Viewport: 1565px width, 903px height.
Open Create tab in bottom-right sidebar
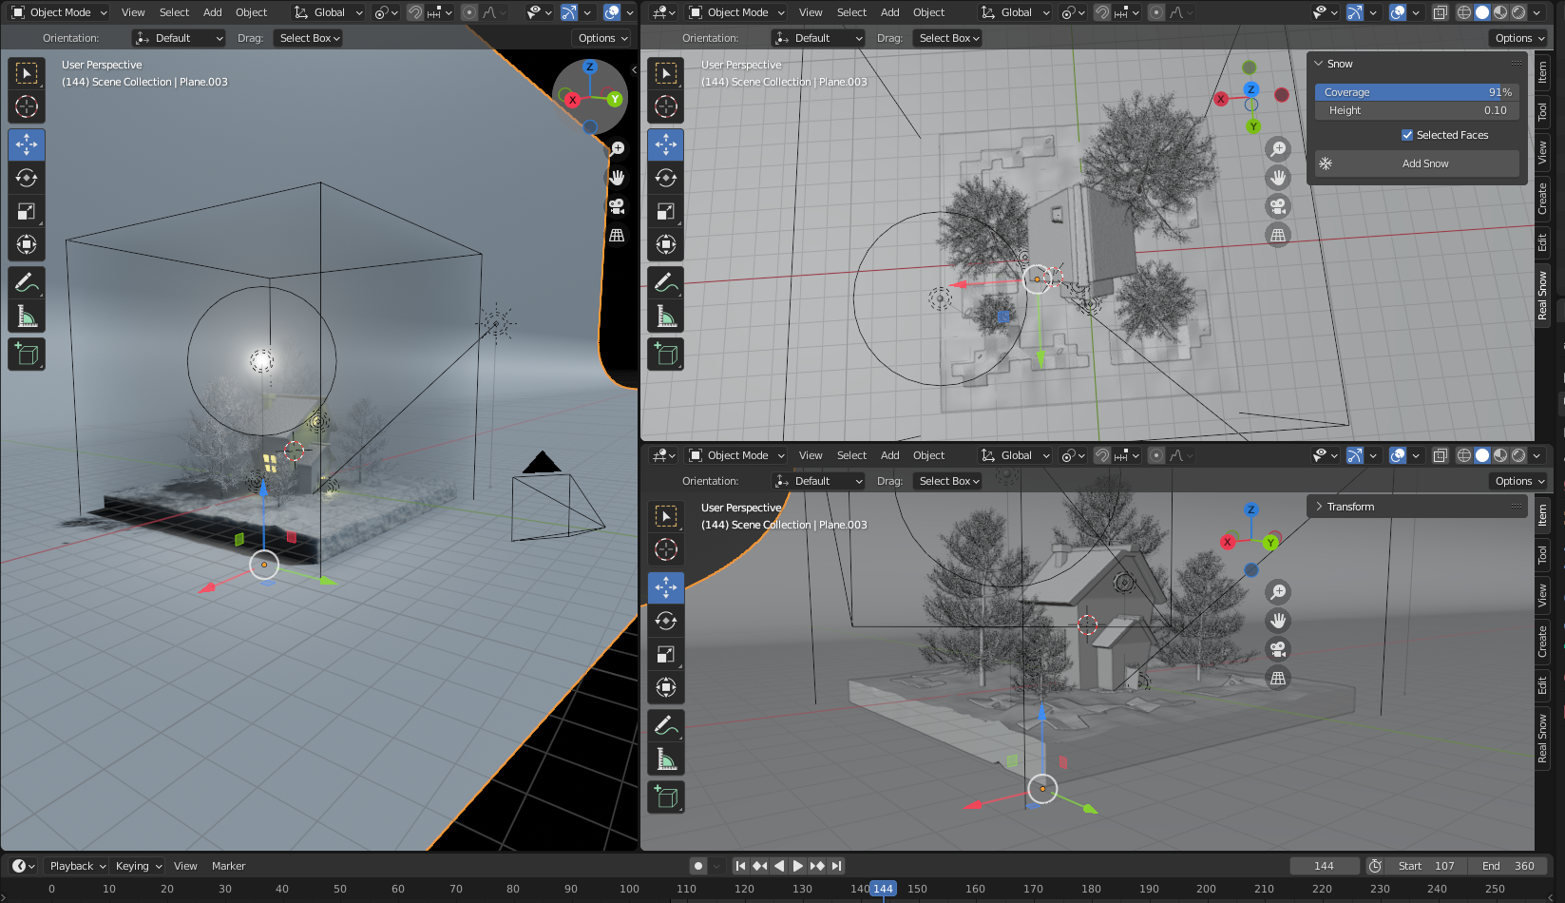pyautogui.click(x=1542, y=642)
